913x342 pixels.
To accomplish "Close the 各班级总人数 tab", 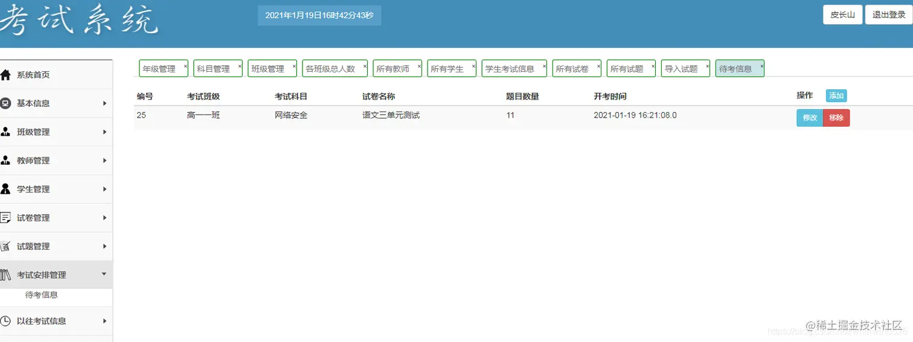I will (365, 66).
